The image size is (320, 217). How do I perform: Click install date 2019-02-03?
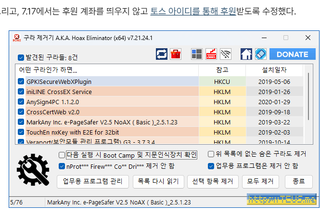pos(274,132)
